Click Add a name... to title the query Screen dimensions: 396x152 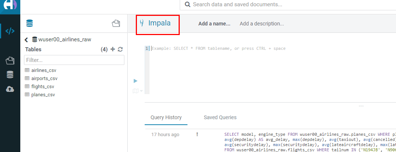pyautogui.click(x=214, y=24)
